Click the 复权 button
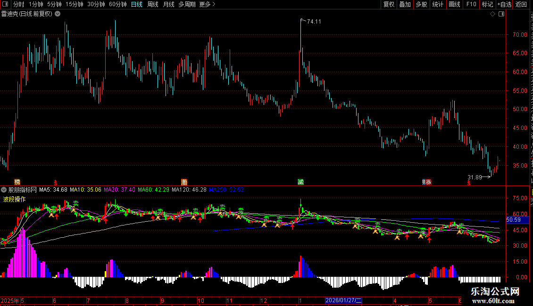The width and height of the screenshot is (533, 306). point(389,4)
